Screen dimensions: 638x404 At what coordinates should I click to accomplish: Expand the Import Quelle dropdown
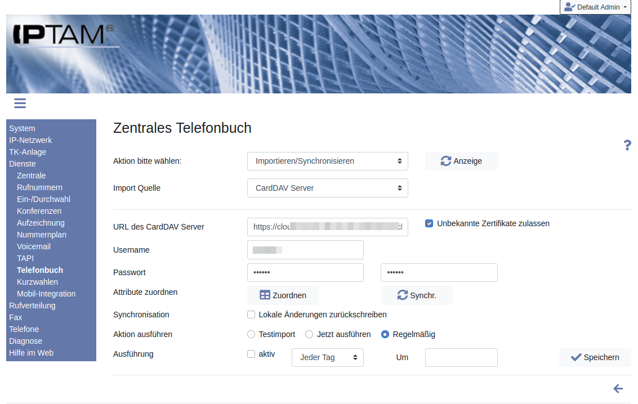tap(328, 188)
